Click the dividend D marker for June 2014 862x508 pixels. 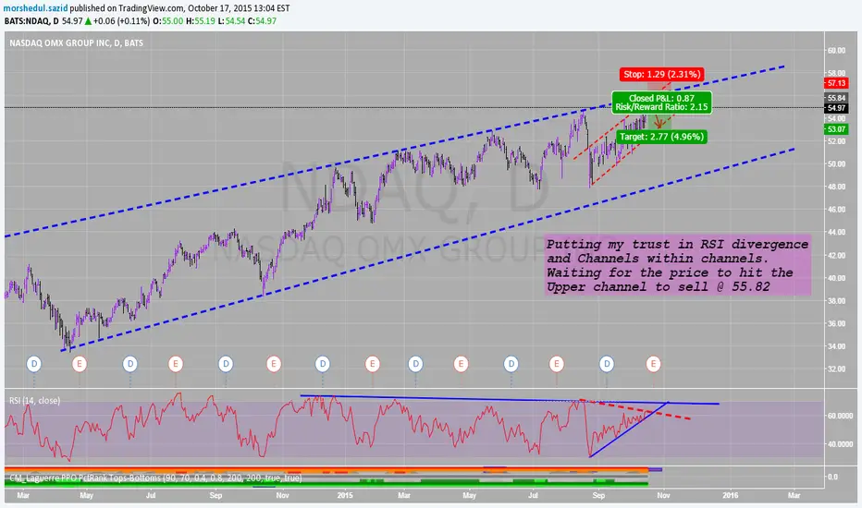[130, 364]
